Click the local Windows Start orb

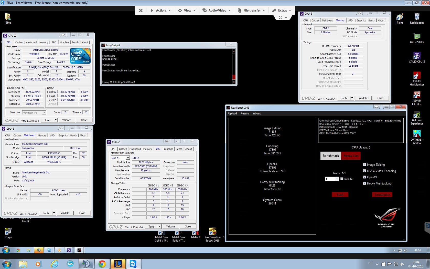pos(7,264)
